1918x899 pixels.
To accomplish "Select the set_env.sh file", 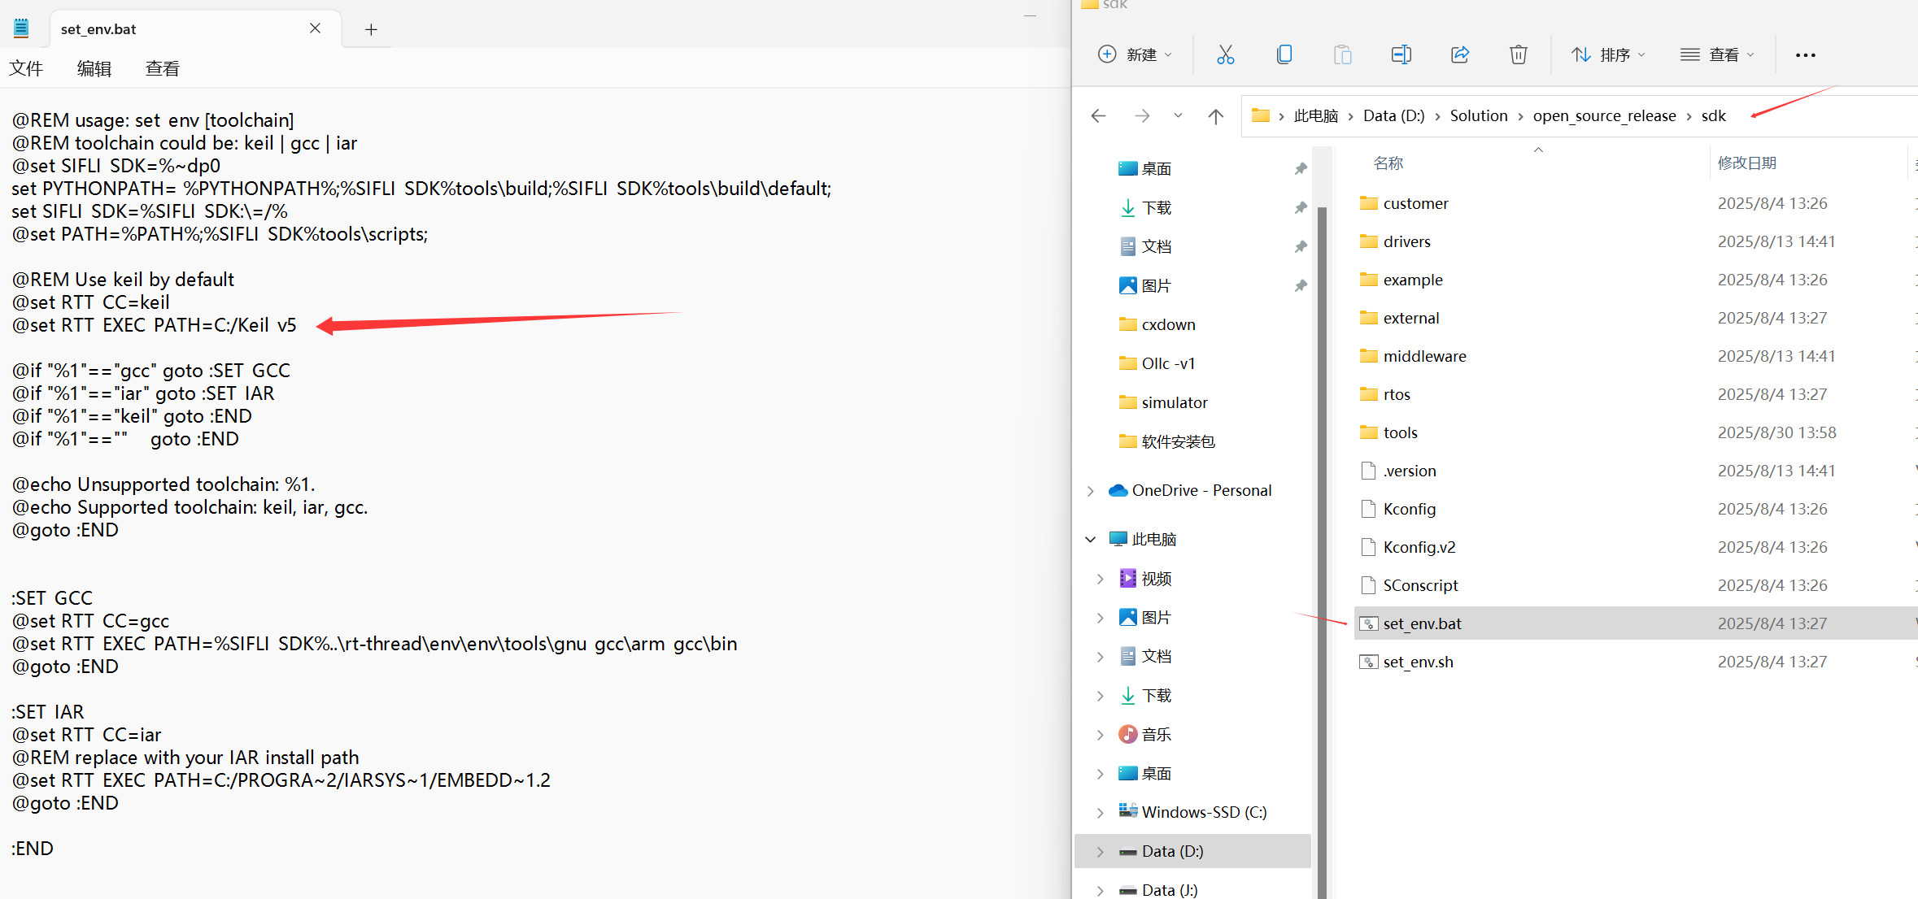I will (x=1418, y=662).
